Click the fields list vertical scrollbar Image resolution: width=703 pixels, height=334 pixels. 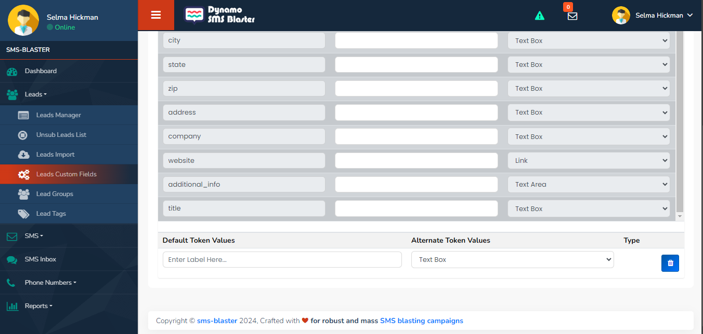click(x=680, y=120)
